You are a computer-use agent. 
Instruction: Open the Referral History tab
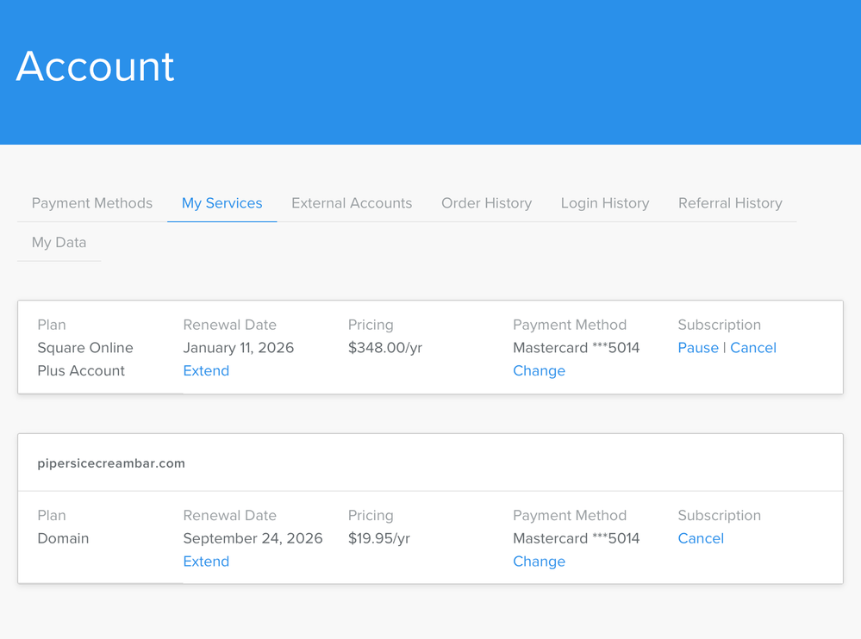[x=730, y=203]
